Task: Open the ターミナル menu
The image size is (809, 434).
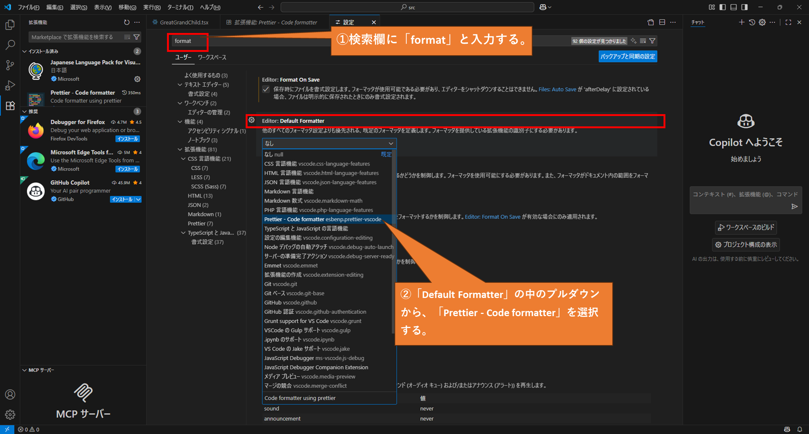Action: pyautogui.click(x=180, y=7)
